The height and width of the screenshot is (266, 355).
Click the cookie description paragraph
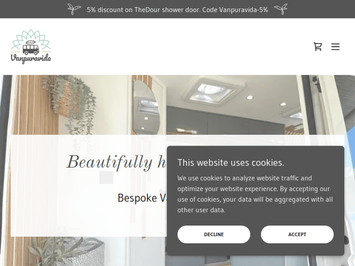tap(255, 194)
